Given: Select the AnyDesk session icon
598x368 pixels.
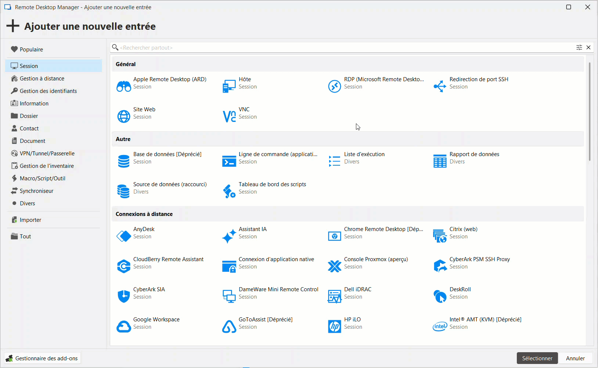Looking at the screenshot, I should coord(124,236).
